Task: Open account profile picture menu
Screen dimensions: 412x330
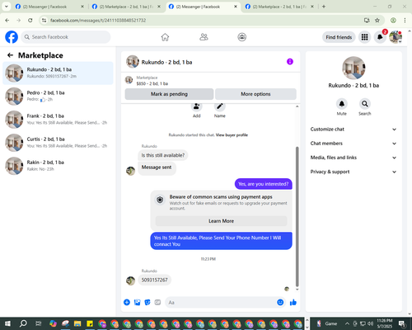Action: [x=396, y=37]
